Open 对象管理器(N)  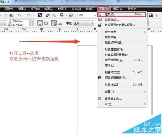click(x=122, y=49)
